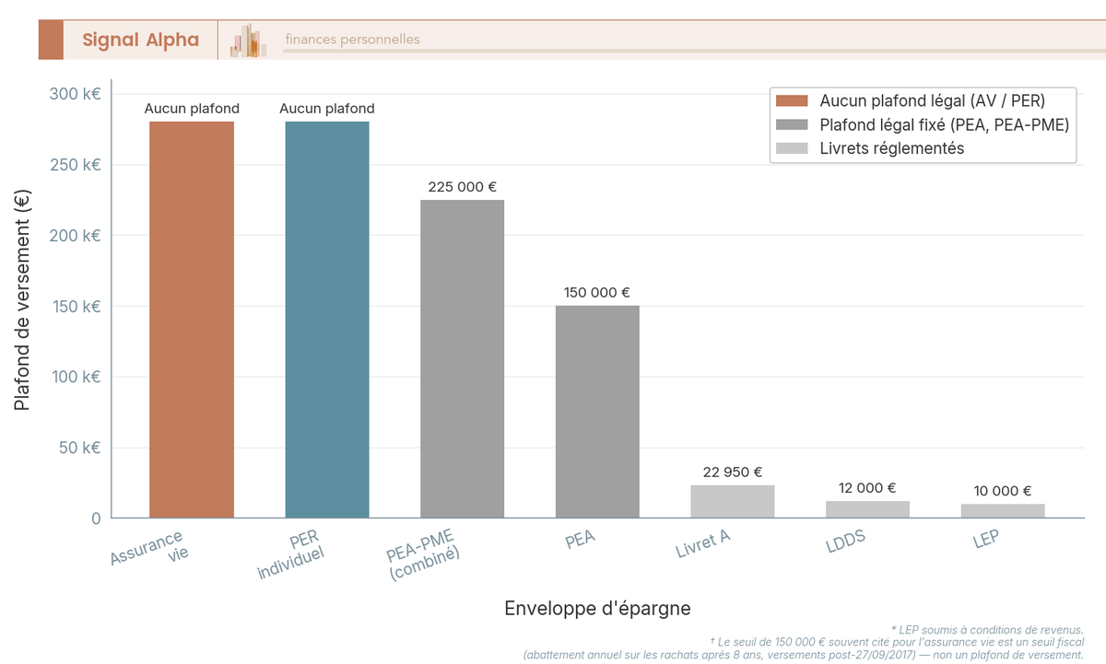Select the orange legend marker for AV / PER
The height and width of the screenshot is (664, 1106).
click(794, 100)
